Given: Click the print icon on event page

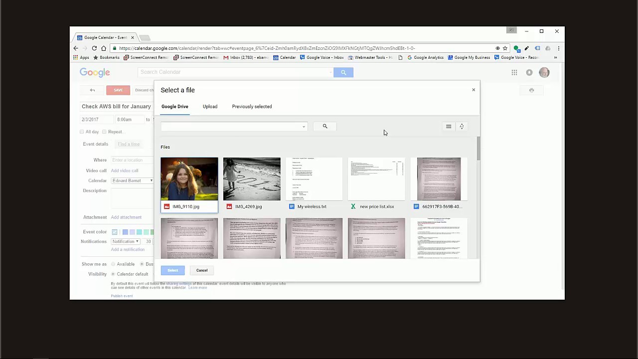Looking at the screenshot, I should (x=531, y=90).
